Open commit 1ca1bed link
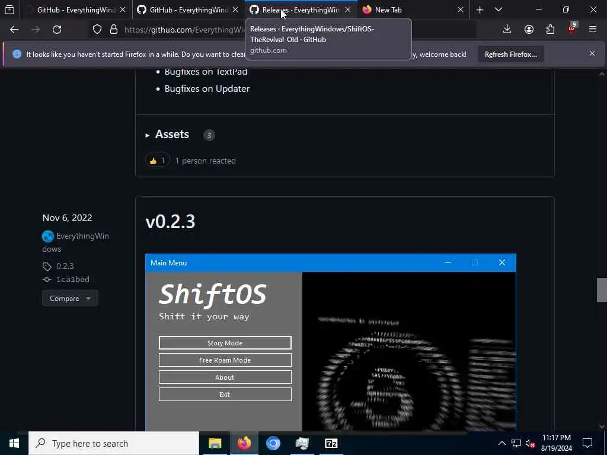 click(x=73, y=280)
